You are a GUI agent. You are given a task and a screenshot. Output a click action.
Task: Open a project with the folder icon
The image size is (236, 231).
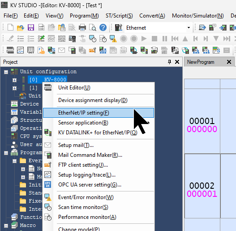coord(21,28)
